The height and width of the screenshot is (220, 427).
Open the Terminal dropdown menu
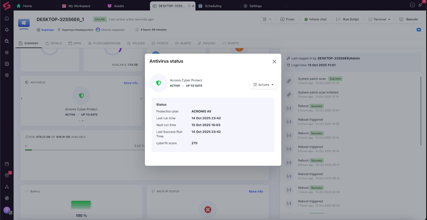coord(379,19)
